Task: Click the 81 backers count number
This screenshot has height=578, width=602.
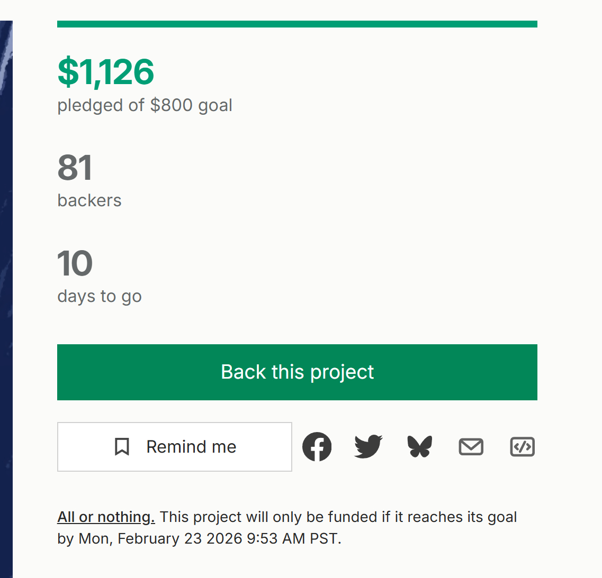Action: click(75, 168)
